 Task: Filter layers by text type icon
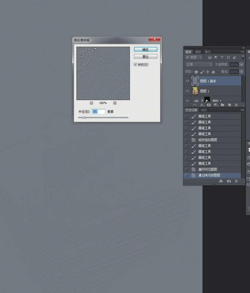click(222, 57)
